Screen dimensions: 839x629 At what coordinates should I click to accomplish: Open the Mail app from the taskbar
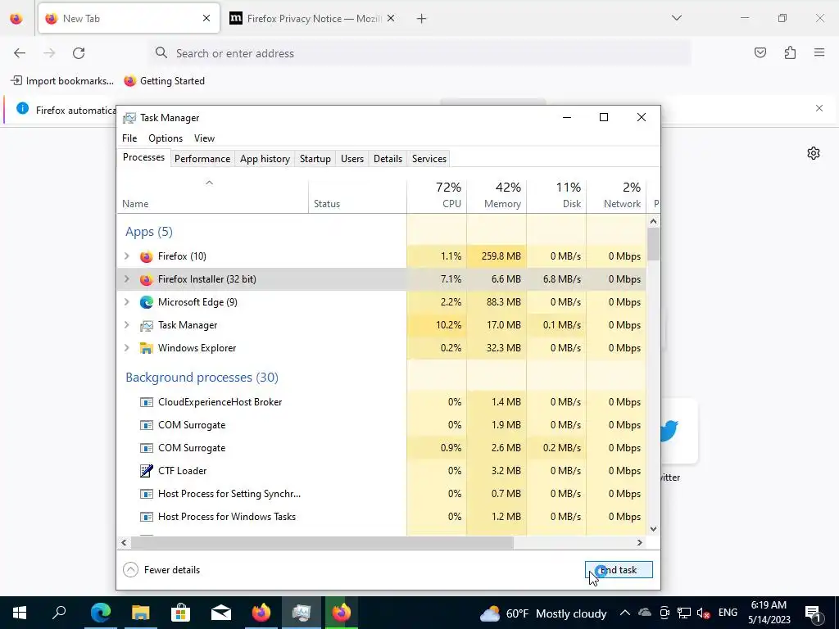click(221, 613)
